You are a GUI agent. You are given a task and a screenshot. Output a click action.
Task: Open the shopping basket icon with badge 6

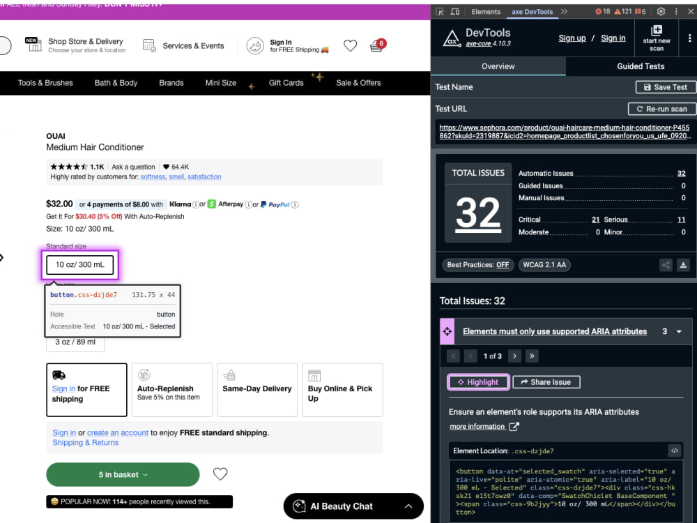[x=377, y=45]
